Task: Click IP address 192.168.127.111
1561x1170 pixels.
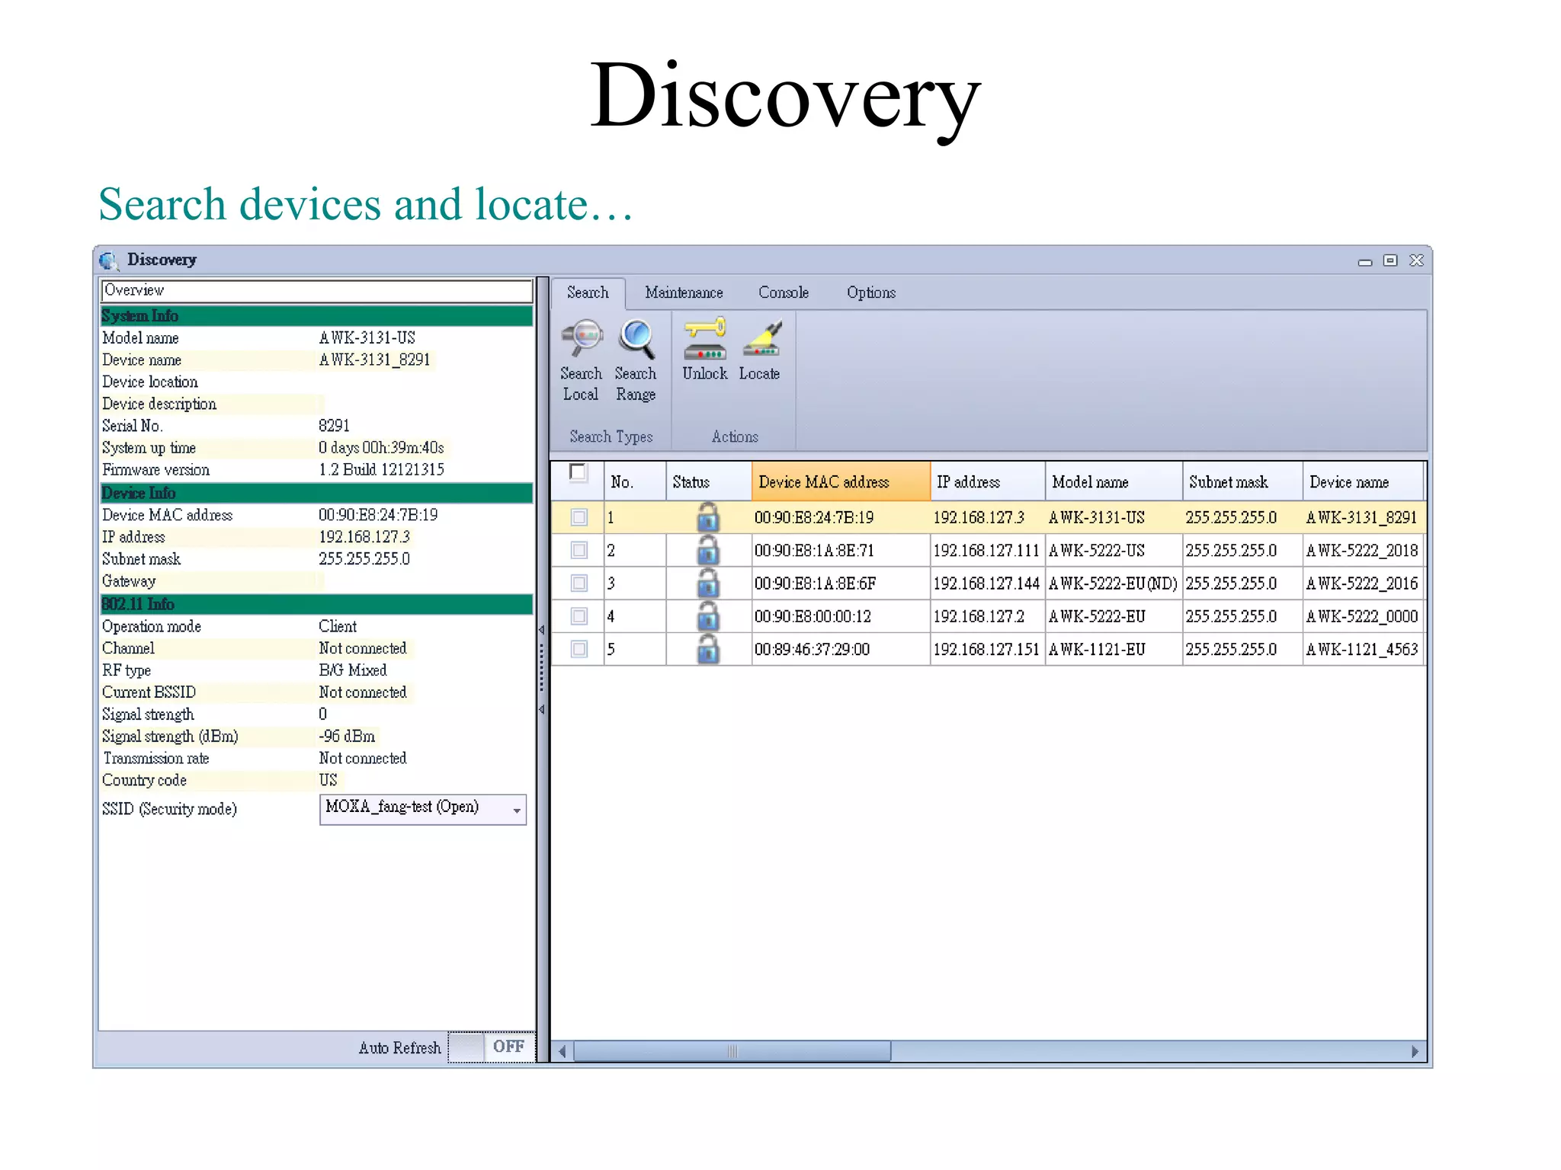Action: (986, 551)
